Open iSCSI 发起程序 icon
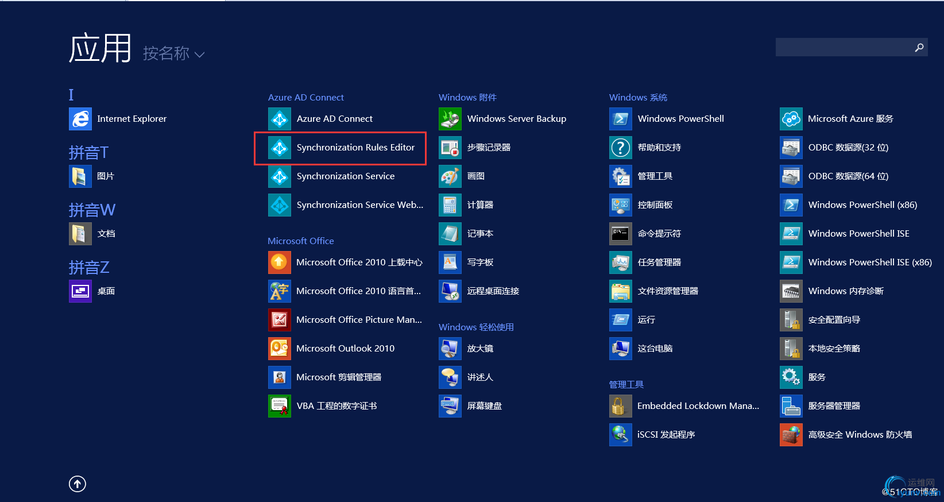The image size is (944, 502). pyautogui.click(x=621, y=435)
